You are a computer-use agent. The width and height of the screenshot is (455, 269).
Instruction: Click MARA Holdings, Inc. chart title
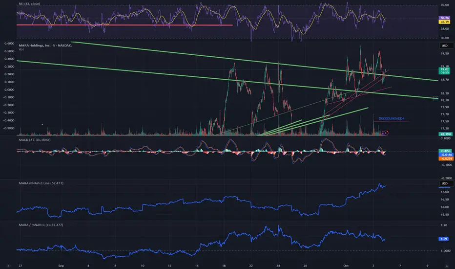(45, 45)
